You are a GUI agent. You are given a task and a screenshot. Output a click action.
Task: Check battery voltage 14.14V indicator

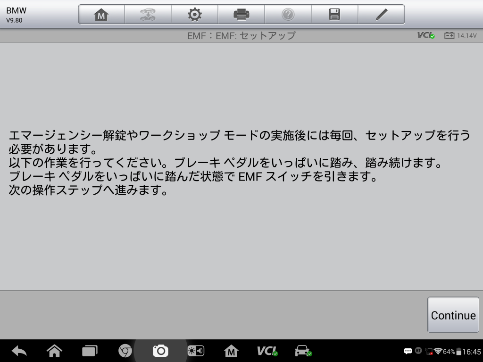click(460, 35)
